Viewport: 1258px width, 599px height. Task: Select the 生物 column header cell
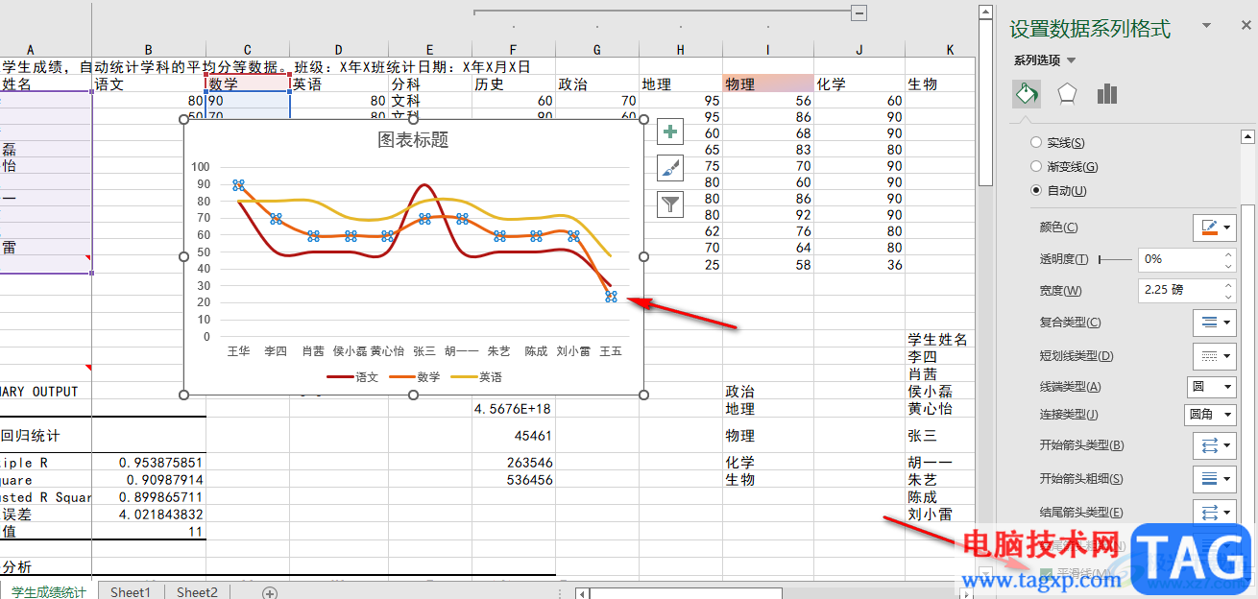(x=939, y=84)
